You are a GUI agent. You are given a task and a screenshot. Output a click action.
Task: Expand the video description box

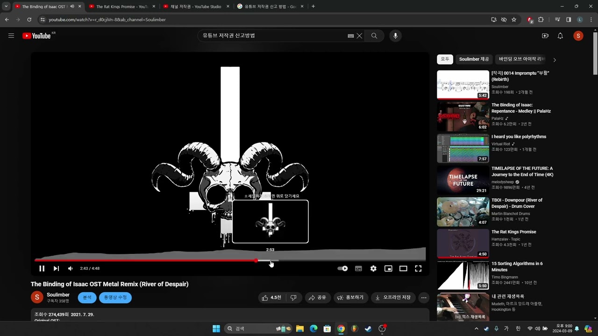point(230,315)
